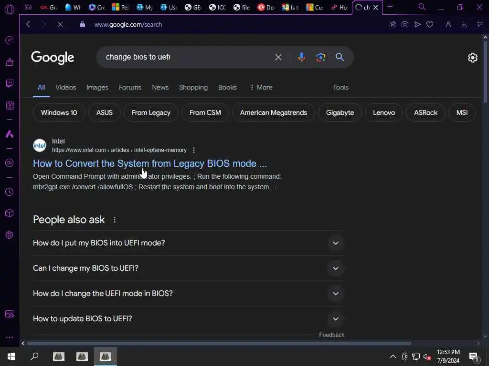Click the muted volume tray icon

[x=427, y=356]
